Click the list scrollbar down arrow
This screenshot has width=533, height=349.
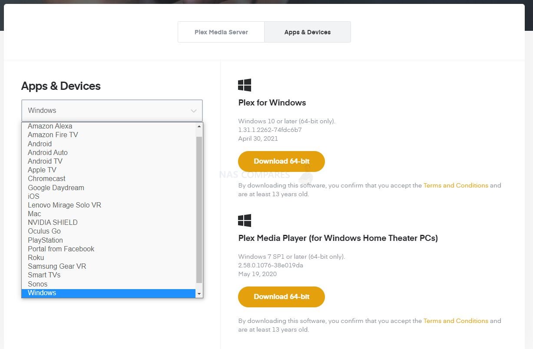(199, 294)
